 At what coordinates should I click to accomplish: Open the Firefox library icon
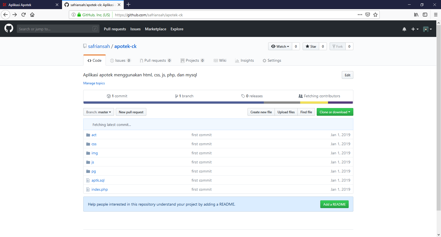(416, 15)
